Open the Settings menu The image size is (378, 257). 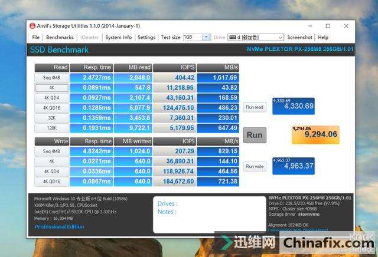[x=146, y=37]
